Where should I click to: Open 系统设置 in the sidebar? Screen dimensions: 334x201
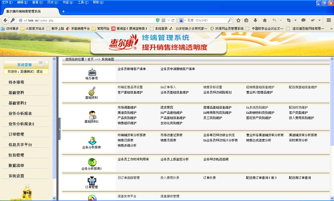point(16,176)
